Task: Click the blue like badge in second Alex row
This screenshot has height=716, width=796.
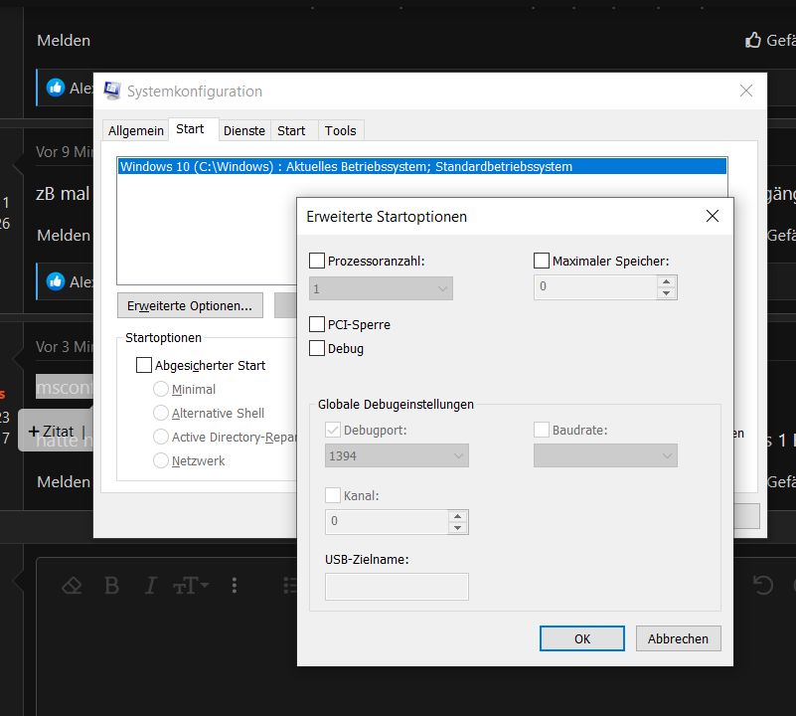Action: tap(56, 281)
